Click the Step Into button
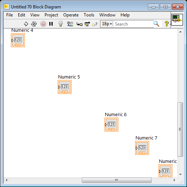 80,24
